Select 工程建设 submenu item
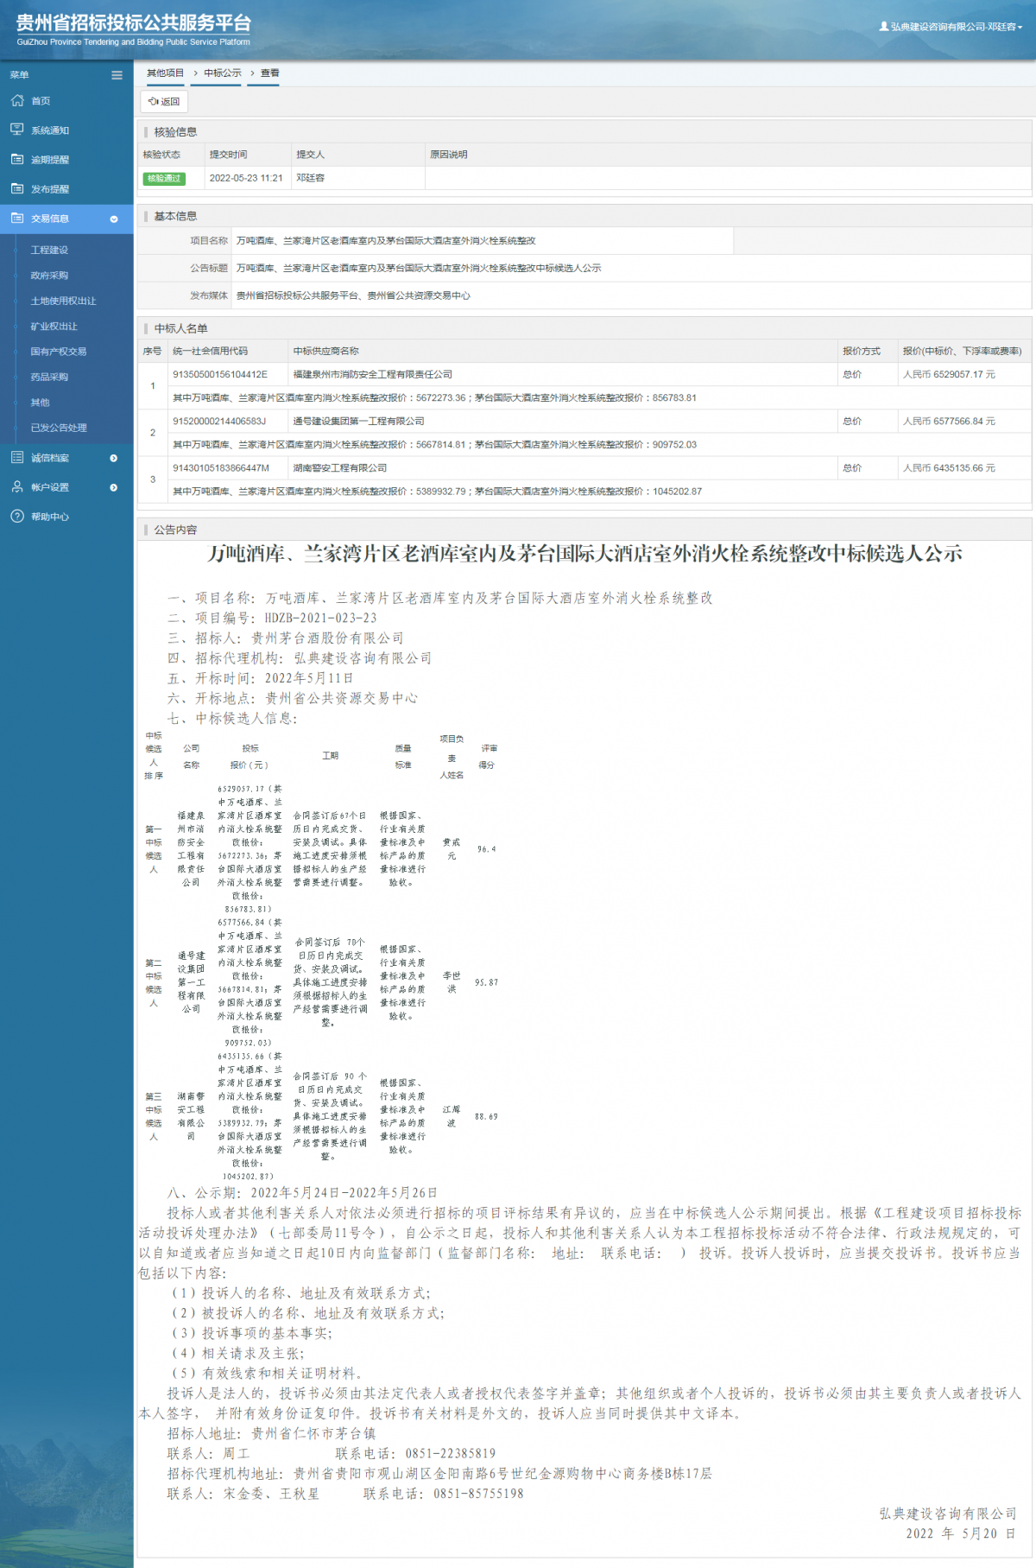The width and height of the screenshot is (1036, 1568). pos(49,250)
